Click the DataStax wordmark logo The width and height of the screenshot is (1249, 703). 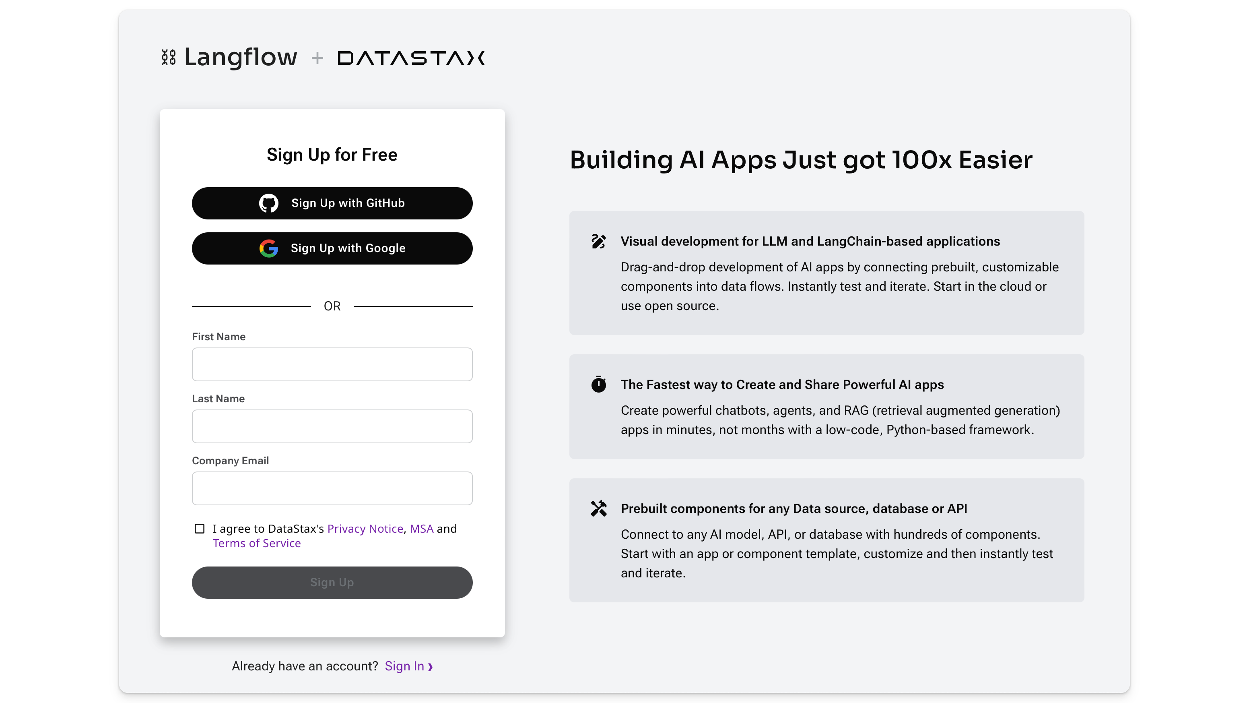click(411, 58)
